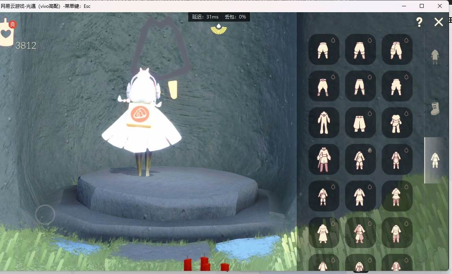Close the wardrobe panel with the X
The image size is (452, 274).
point(439,22)
